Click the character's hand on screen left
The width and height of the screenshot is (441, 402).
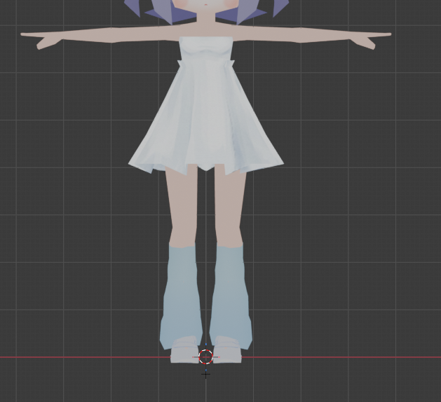[42, 40]
